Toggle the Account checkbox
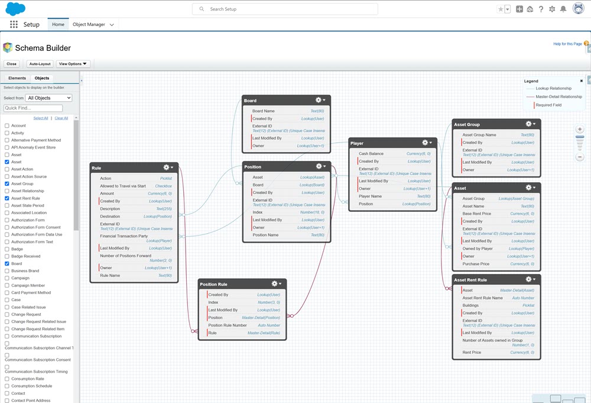Image resolution: width=591 pixels, height=403 pixels. pyautogui.click(x=7, y=125)
